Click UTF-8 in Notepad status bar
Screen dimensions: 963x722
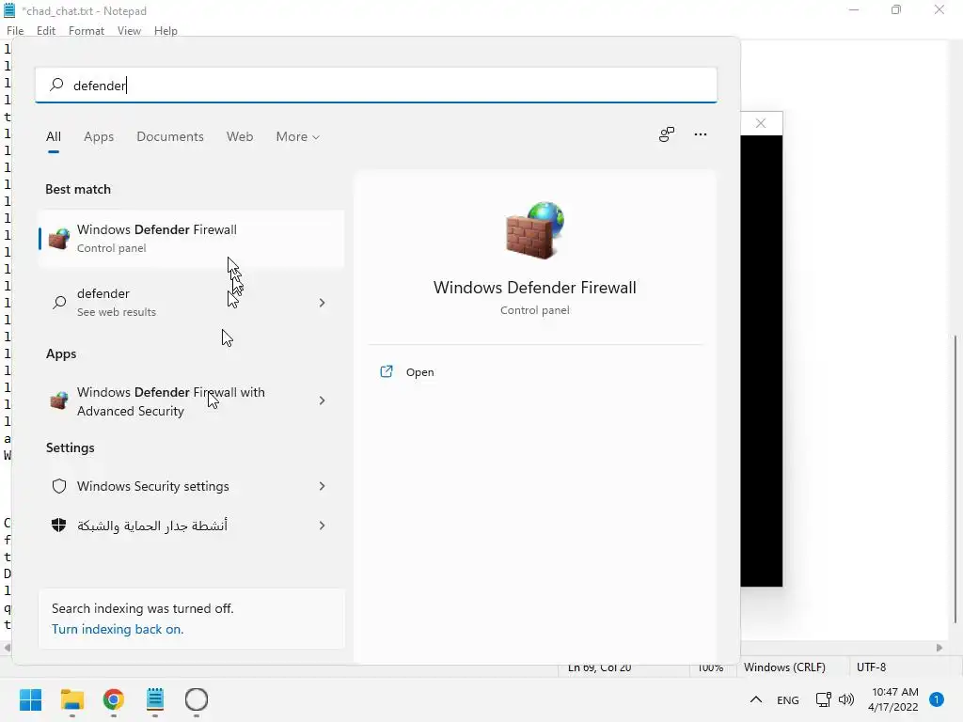coord(871,667)
